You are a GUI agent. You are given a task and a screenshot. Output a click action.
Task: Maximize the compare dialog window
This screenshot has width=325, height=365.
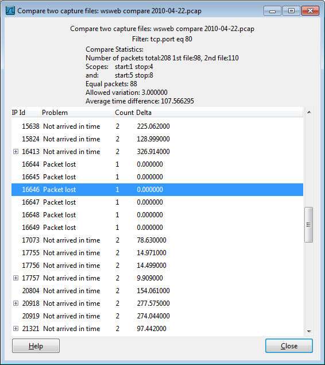(x=291, y=11)
